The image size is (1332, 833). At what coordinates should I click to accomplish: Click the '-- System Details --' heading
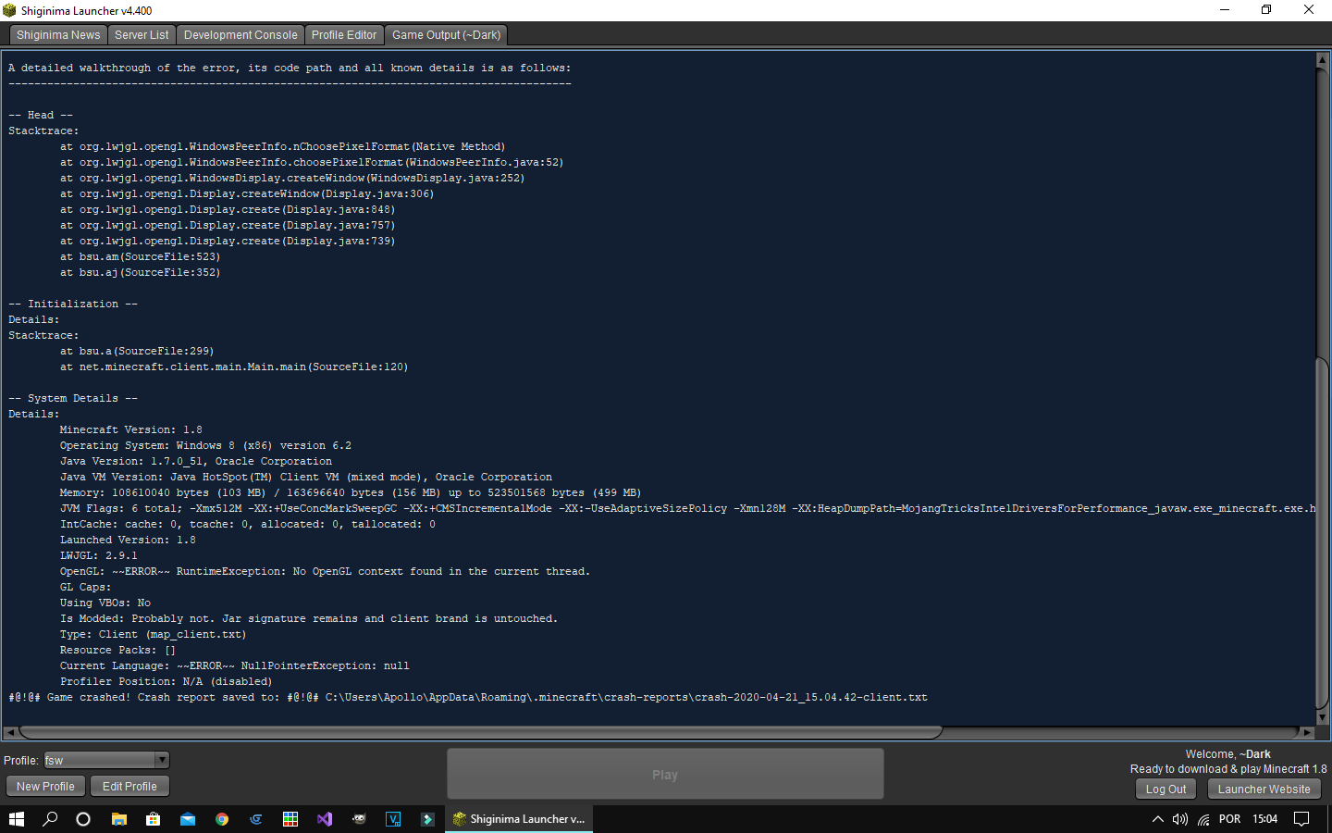(x=73, y=398)
